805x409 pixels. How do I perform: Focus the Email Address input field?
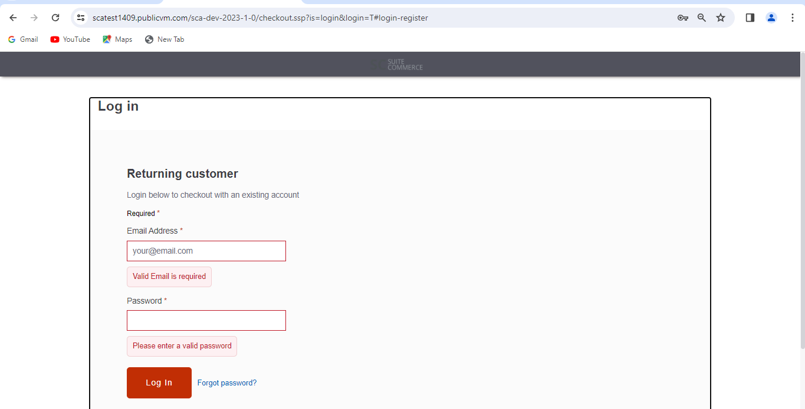pos(206,251)
